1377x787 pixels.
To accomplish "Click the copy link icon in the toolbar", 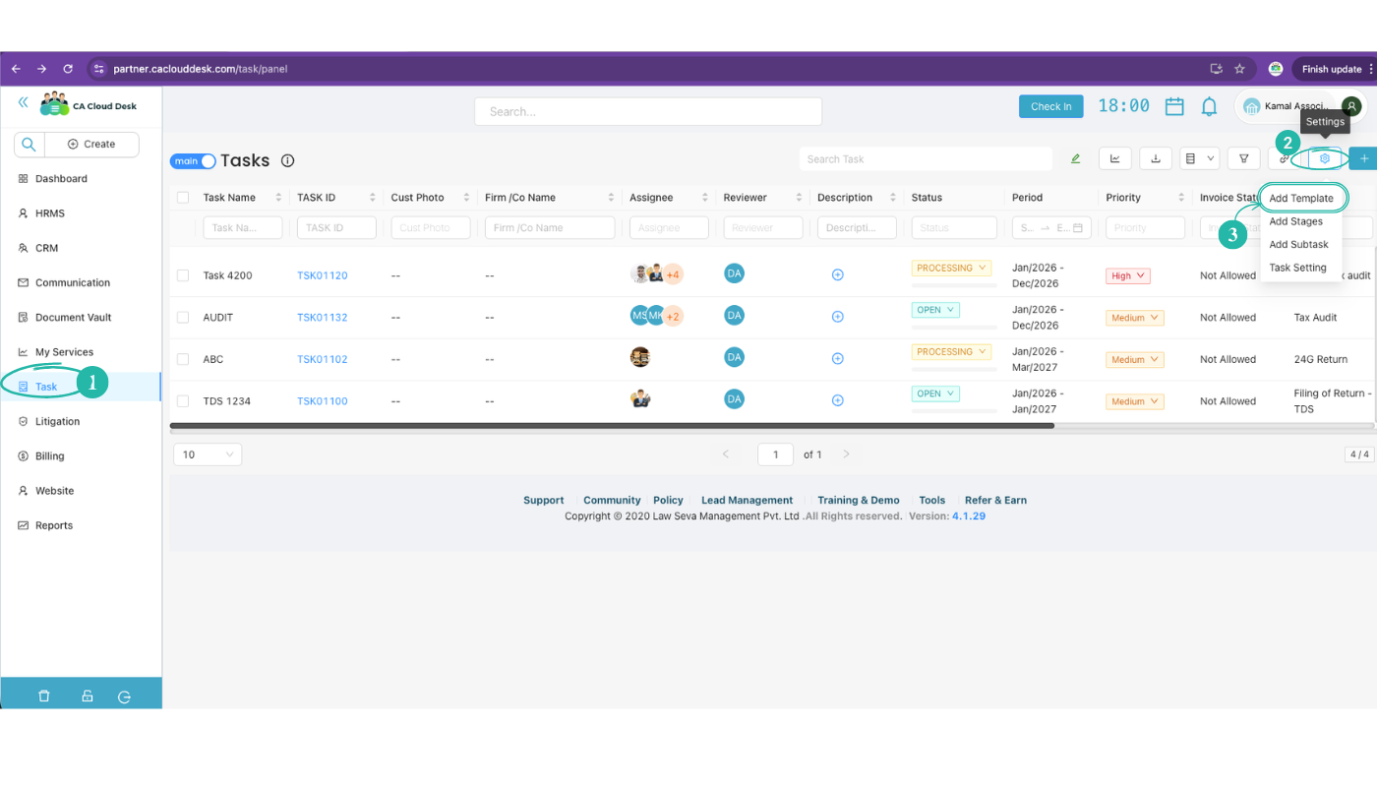I will 1285,157.
